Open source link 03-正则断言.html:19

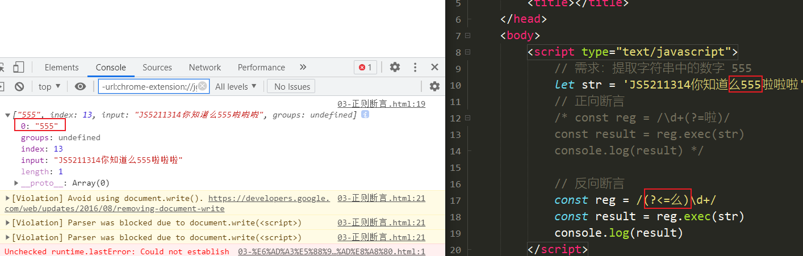[x=381, y=104]
